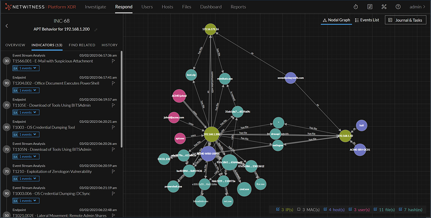Toggle the host(s) filter checkbox
431x218 pixels.
(326, 209)
